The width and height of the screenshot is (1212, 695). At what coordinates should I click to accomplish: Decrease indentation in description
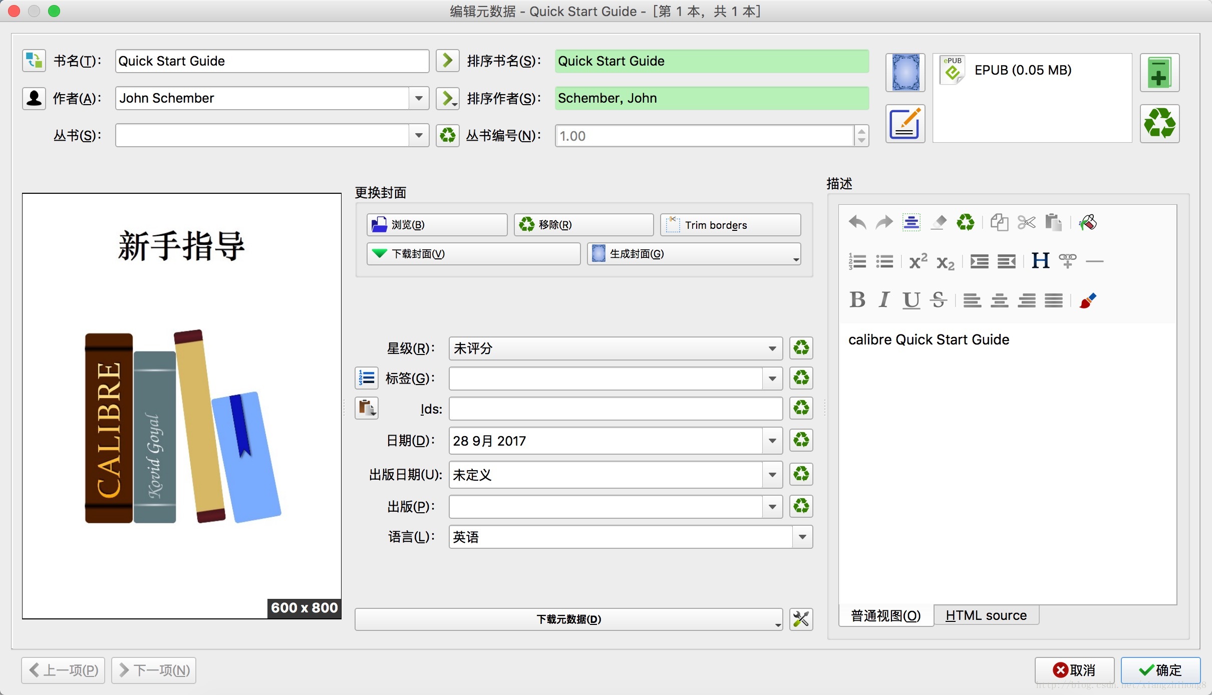pyautogui.click(x=1006, y=261)
